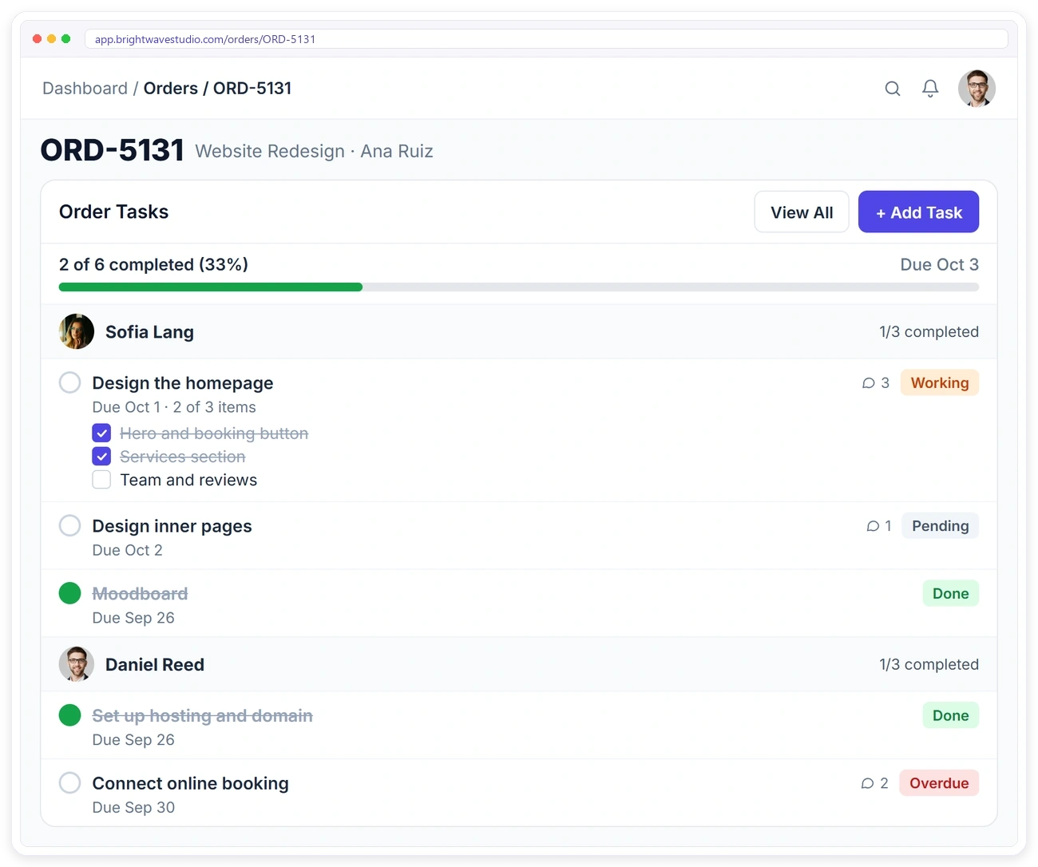The height and width of the screenshot is (867, 1038).
Task: Click Done badge on Moodboard task
Action: [951, 593]
